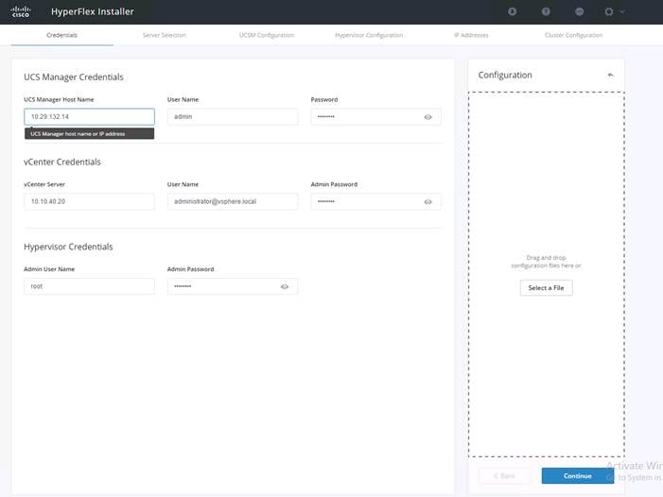
Task: Click the Select a File button
Action: [546, 288]
